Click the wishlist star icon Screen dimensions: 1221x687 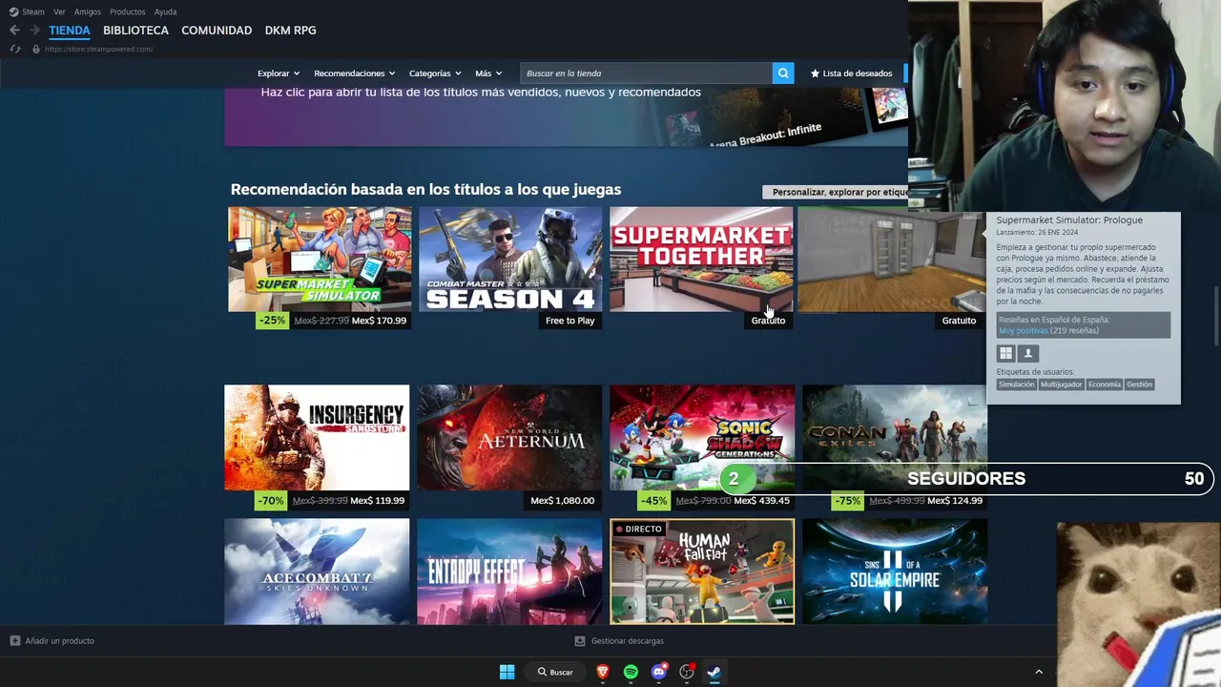point(815,73)
